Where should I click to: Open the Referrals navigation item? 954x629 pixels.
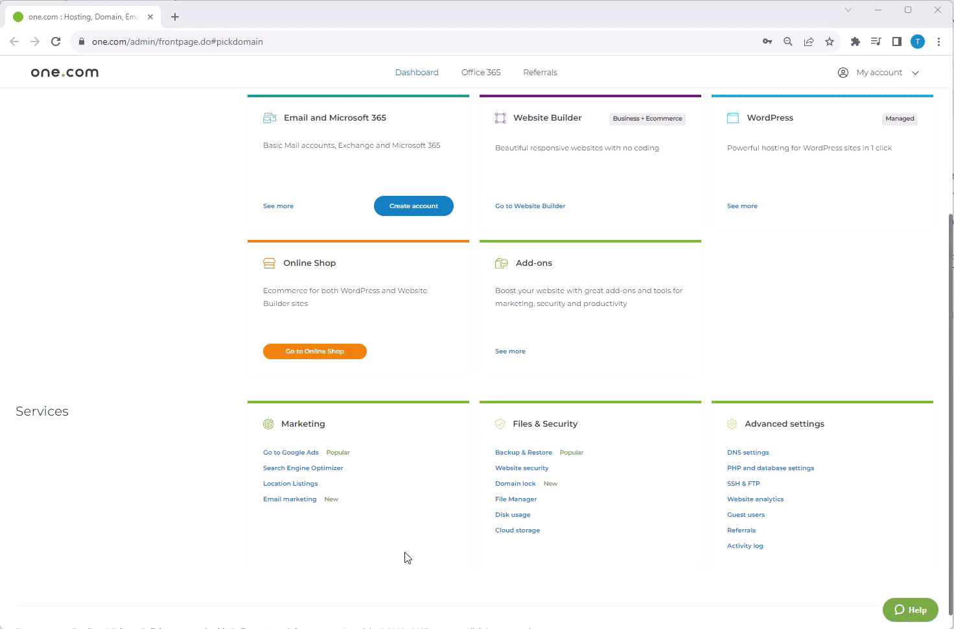coord(540,73)
